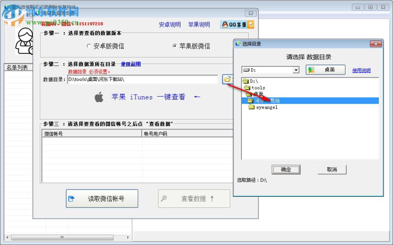The image size is (393, 245).
Task: Jump to 桌面 in directory dialog
Action: click(325, 69)
